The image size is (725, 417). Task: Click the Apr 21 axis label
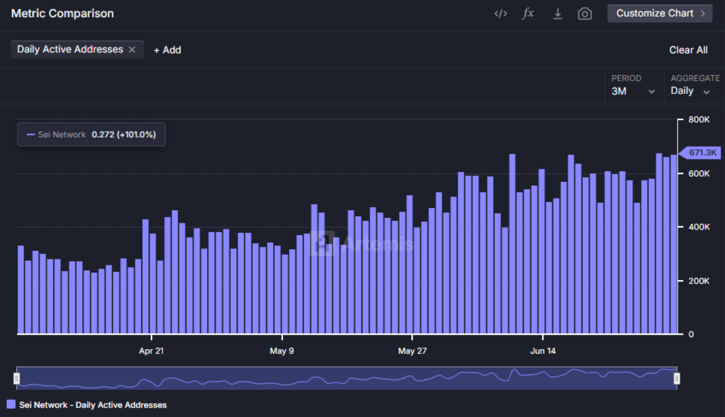pos(151,351)
